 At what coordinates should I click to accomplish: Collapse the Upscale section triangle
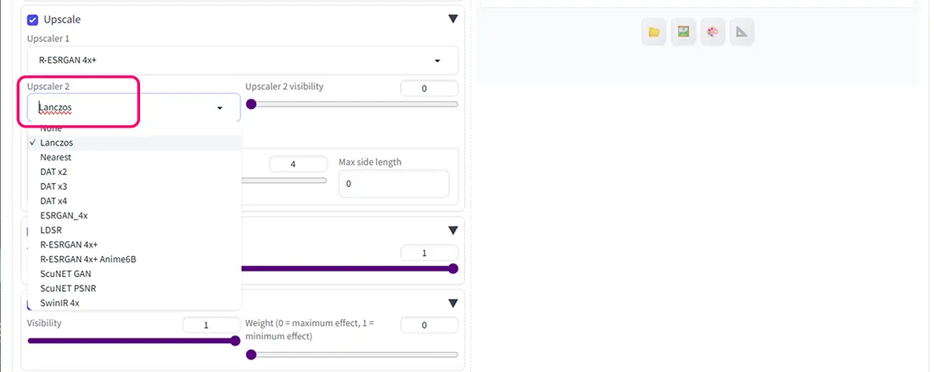tap(453, 19)
